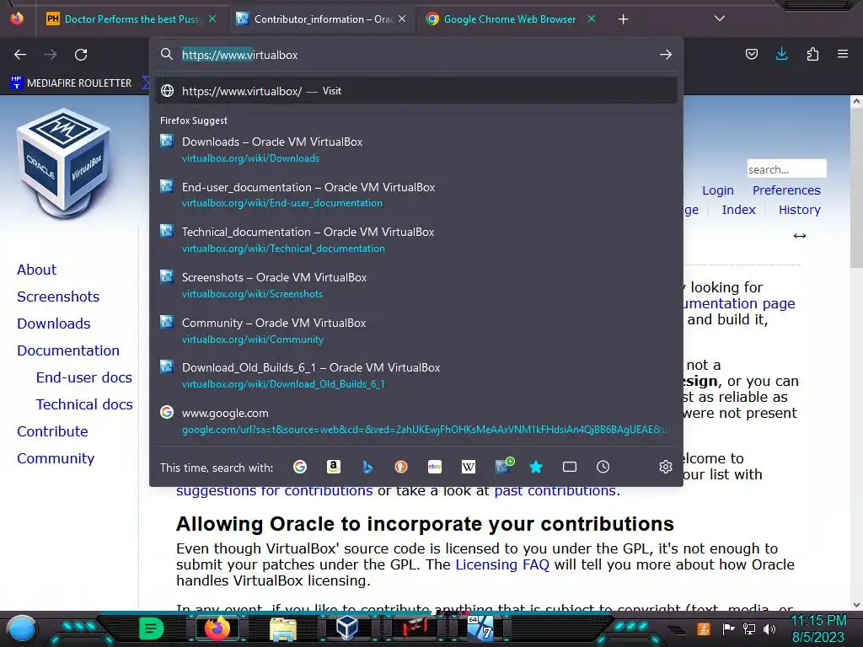Select the www.google.com suggestion
Image resolution: width=863 pixels, height=647 pixels.
[416, 421]
